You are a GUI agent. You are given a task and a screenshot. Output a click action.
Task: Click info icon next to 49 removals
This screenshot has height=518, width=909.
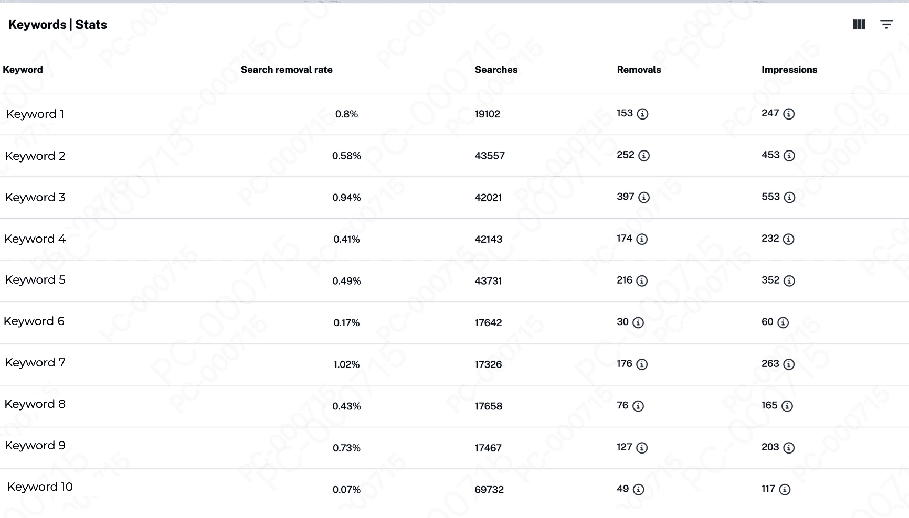[638, 490]
